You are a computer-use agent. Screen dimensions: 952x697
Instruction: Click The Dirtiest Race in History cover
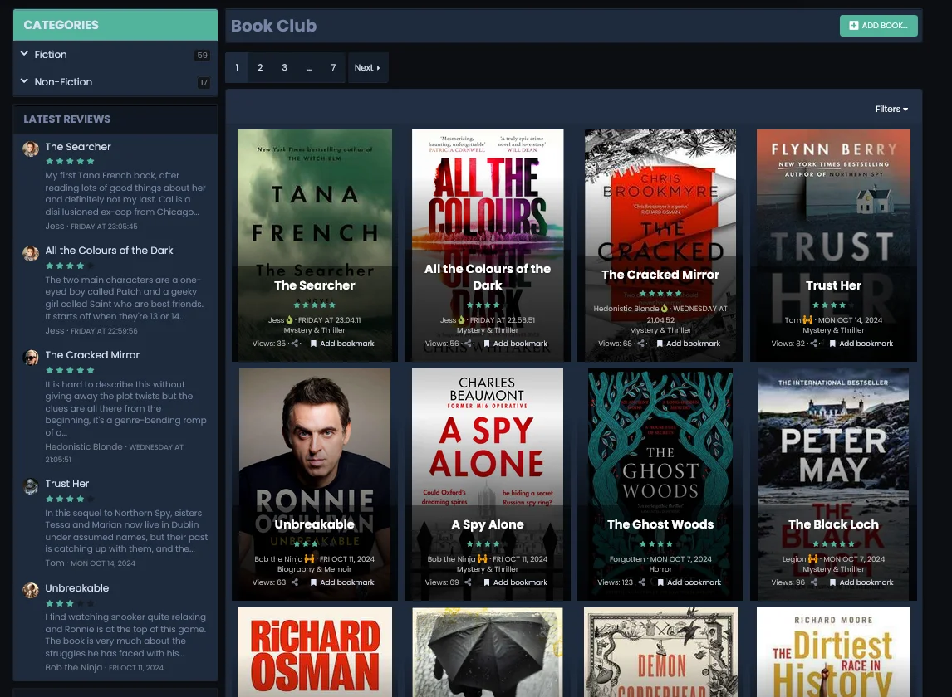tap(833, 652)
